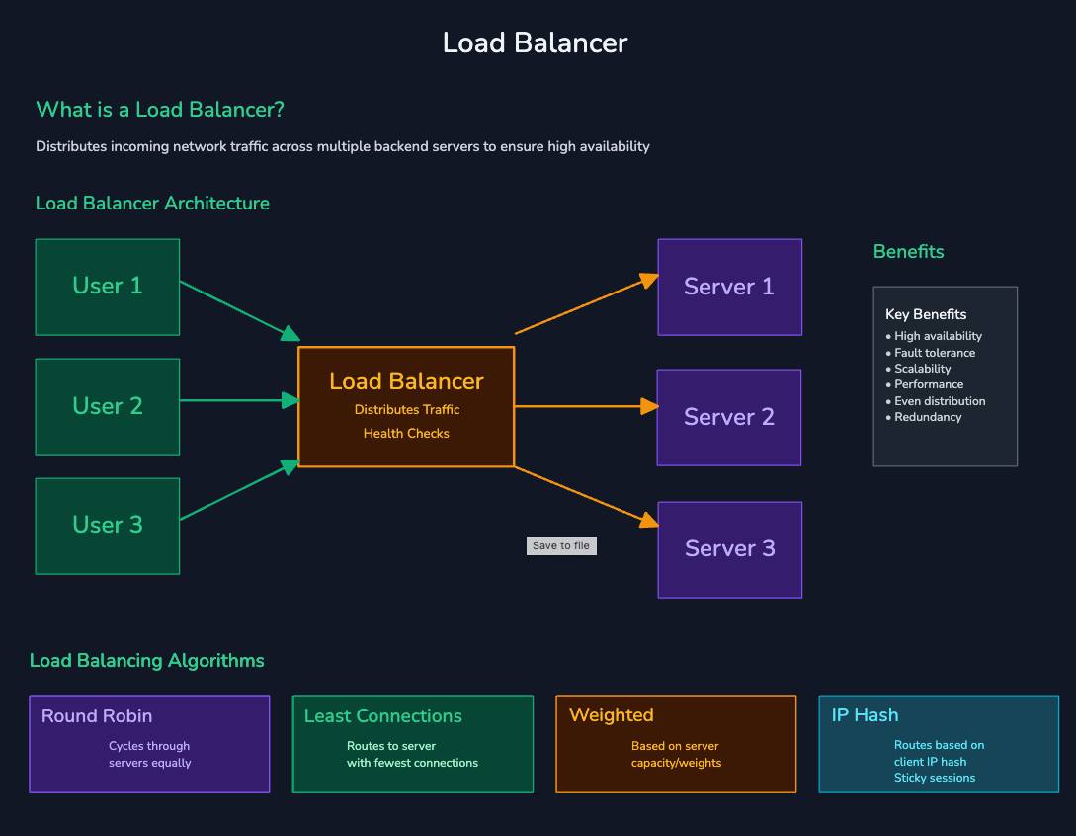Click the Save to file button
The image size is (1076, 836).
tap(560, 544)
